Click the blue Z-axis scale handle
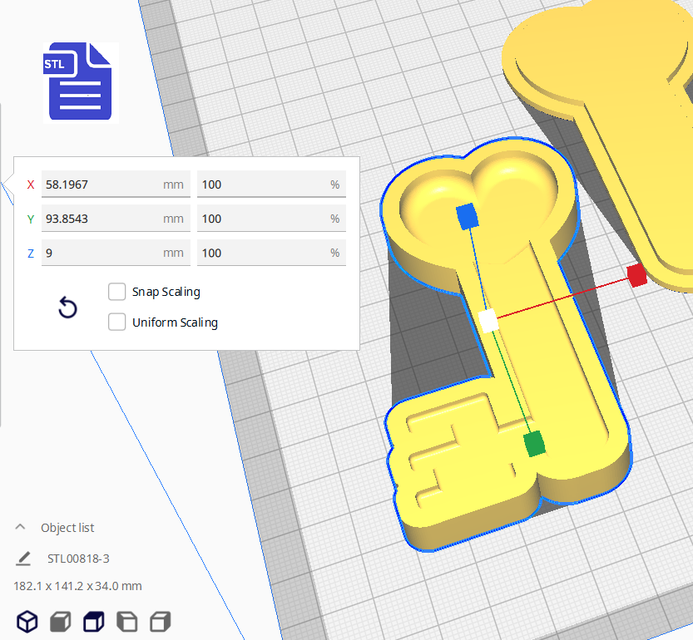This screenshot has height=640, width=693. [x=468, y=216]
